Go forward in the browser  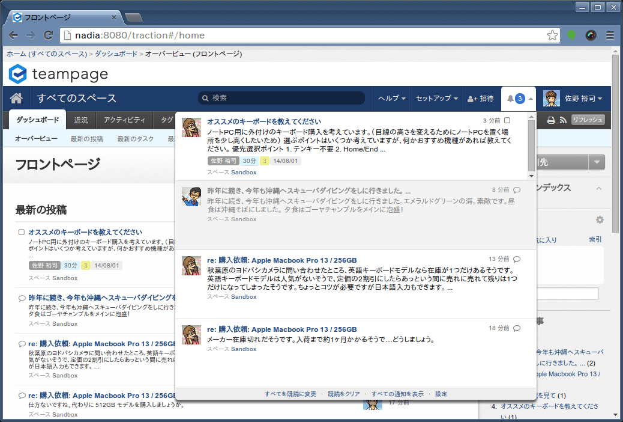click(x=31, y=35)
